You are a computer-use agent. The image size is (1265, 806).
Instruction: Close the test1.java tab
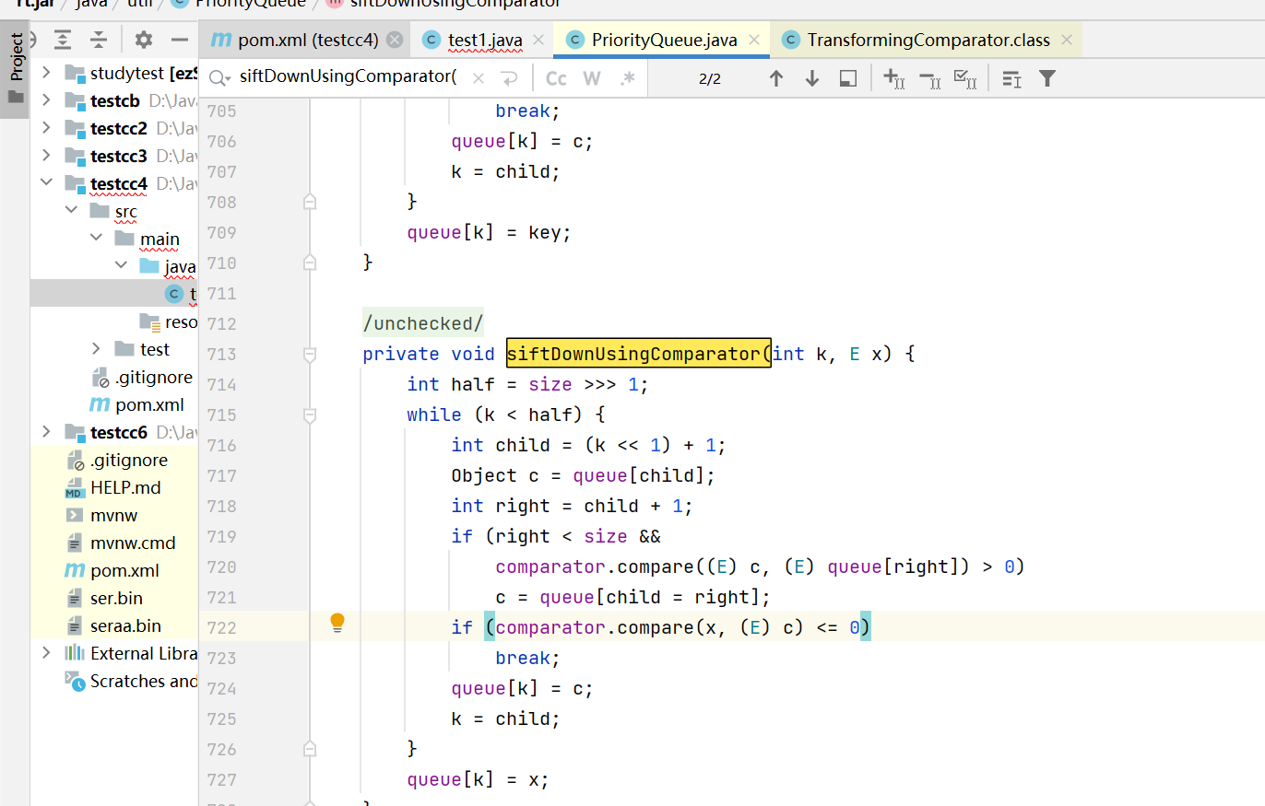tap(539, 40)
